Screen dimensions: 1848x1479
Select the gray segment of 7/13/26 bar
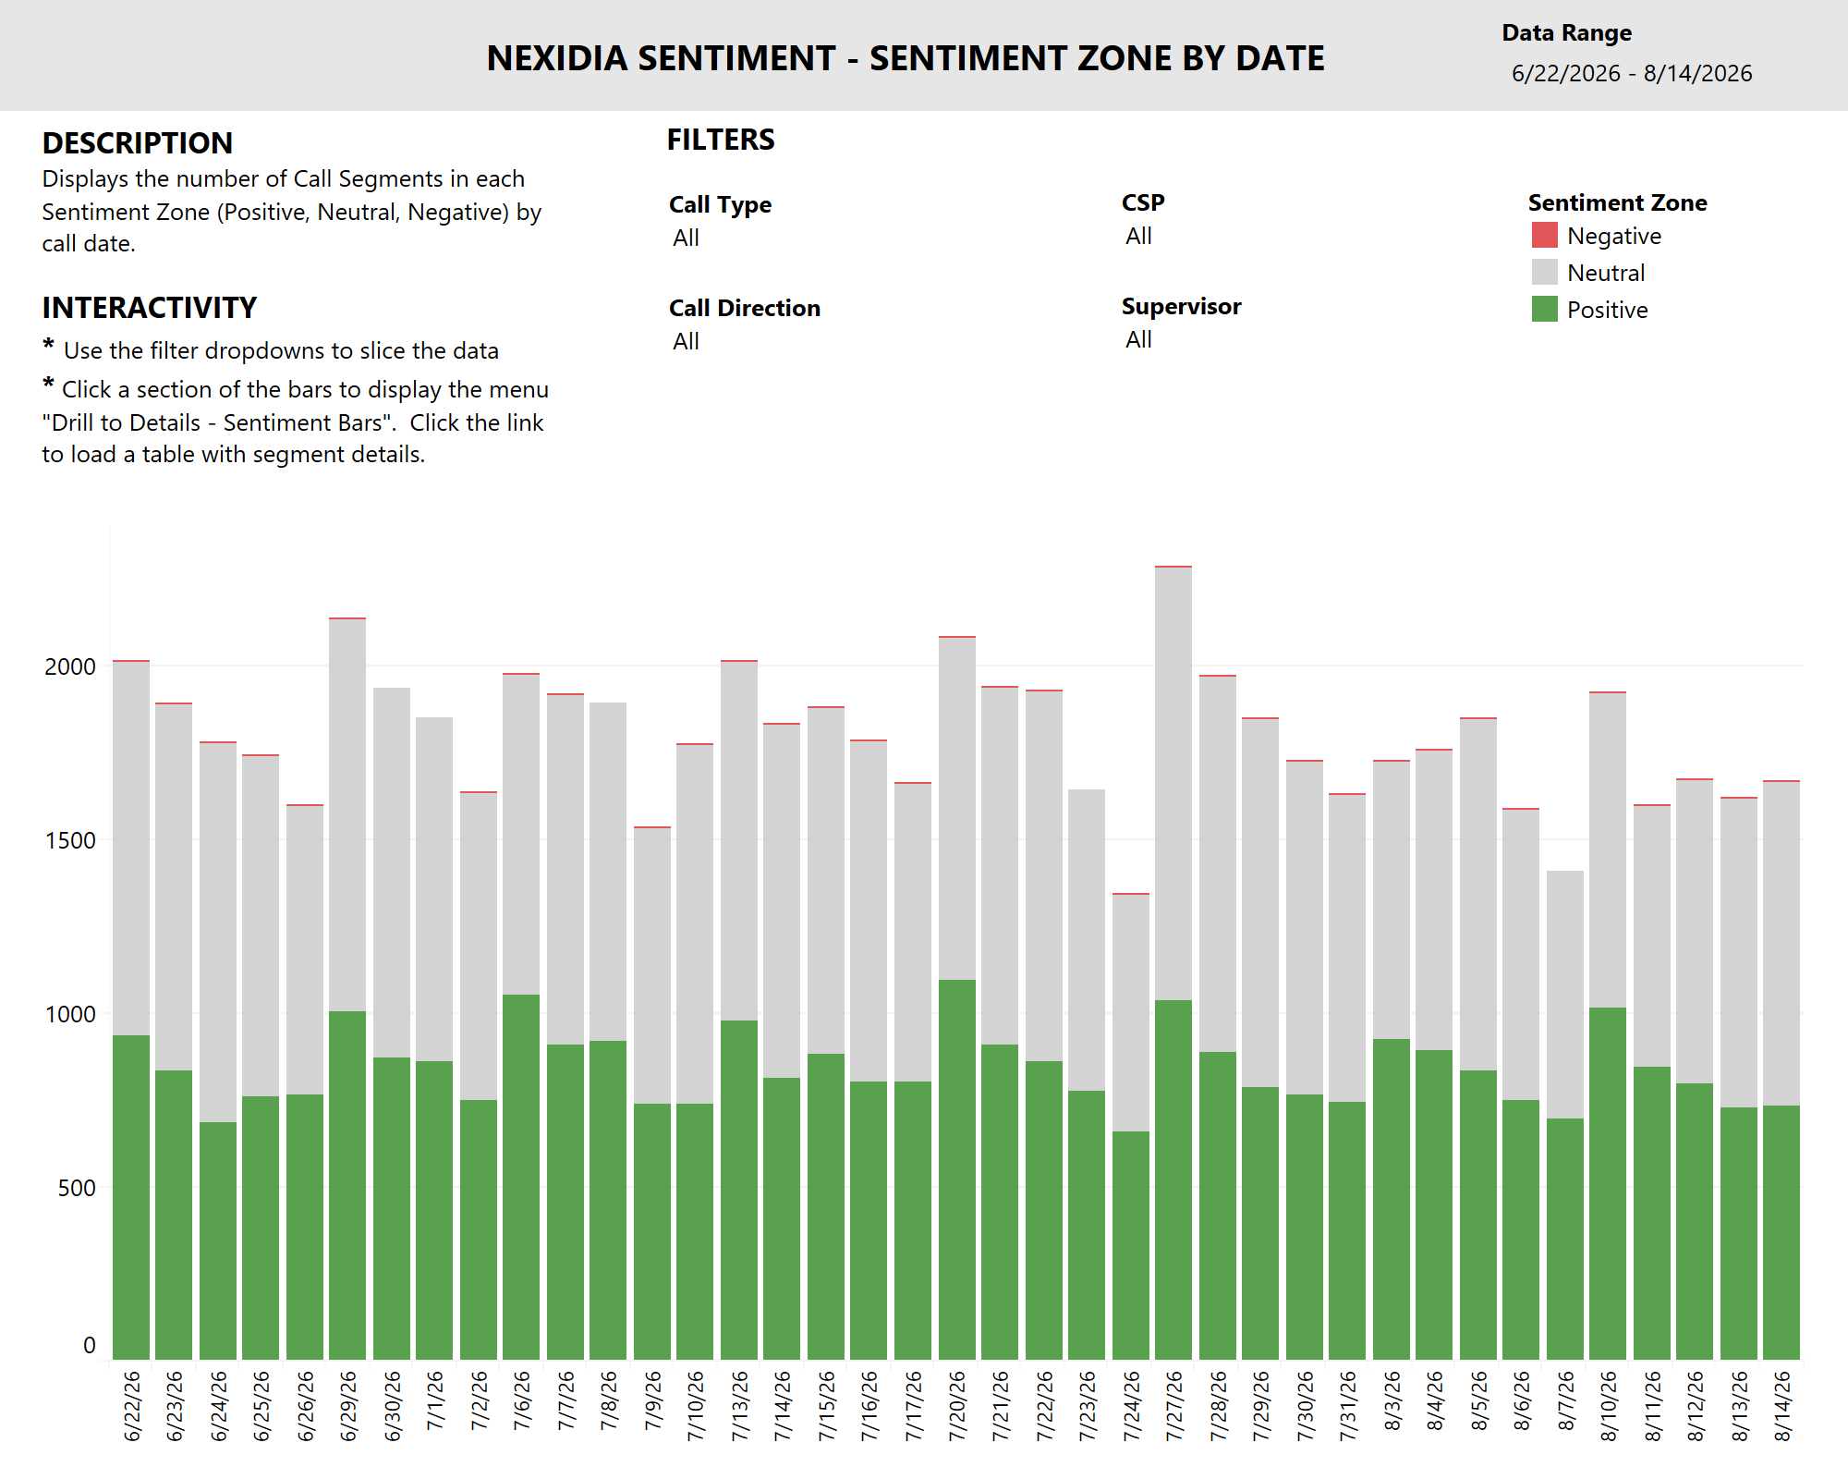tap(739, 841)
